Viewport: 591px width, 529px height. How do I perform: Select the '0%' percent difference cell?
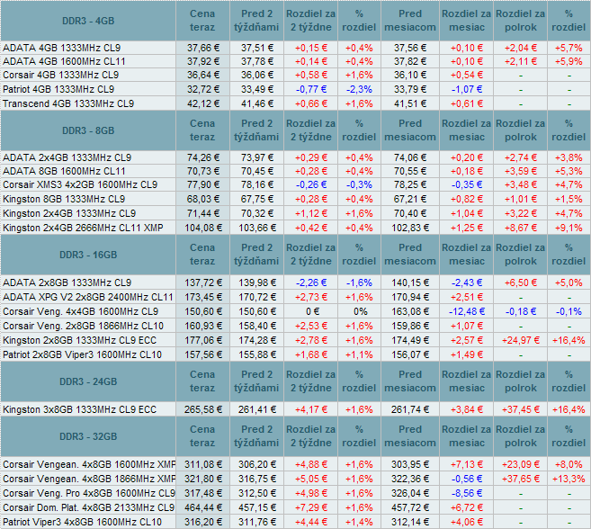point(359,311)
